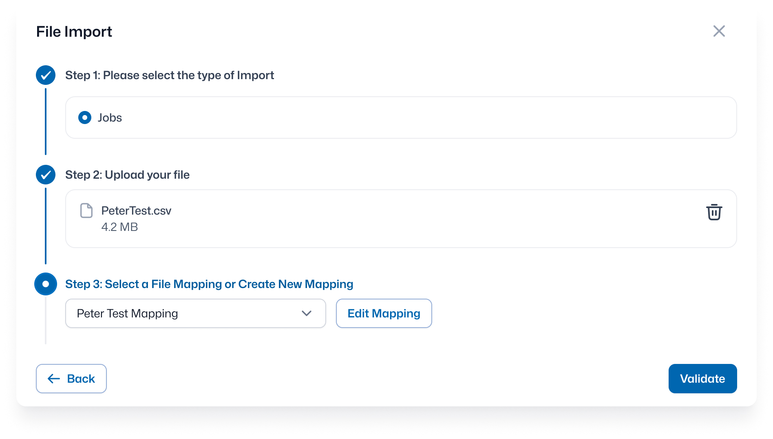Expand the file mapping selection list
Viewport: 773px width, 439px height.
[x=195, y=313]
